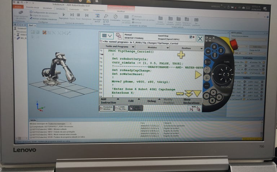Open the Complementos ribbon tab

pos(99,10)
